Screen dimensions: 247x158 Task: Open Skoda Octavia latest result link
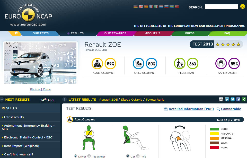coord(131,100)
